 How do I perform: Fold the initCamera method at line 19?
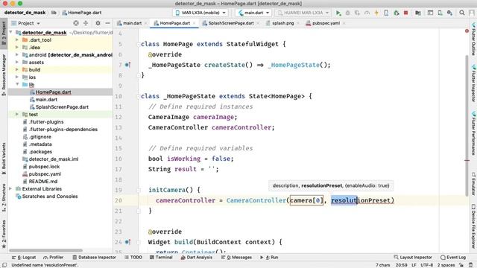(x=139, y=191)
